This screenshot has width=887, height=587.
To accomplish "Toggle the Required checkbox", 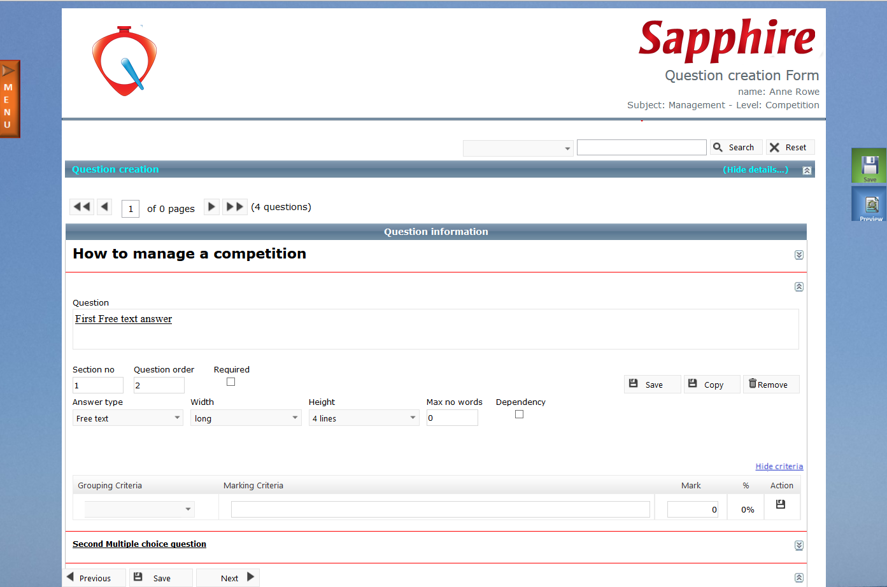I will (x=231, y=382).
